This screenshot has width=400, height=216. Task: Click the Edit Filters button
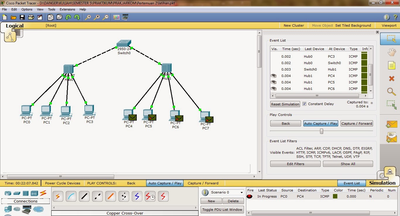coord(295,164)
